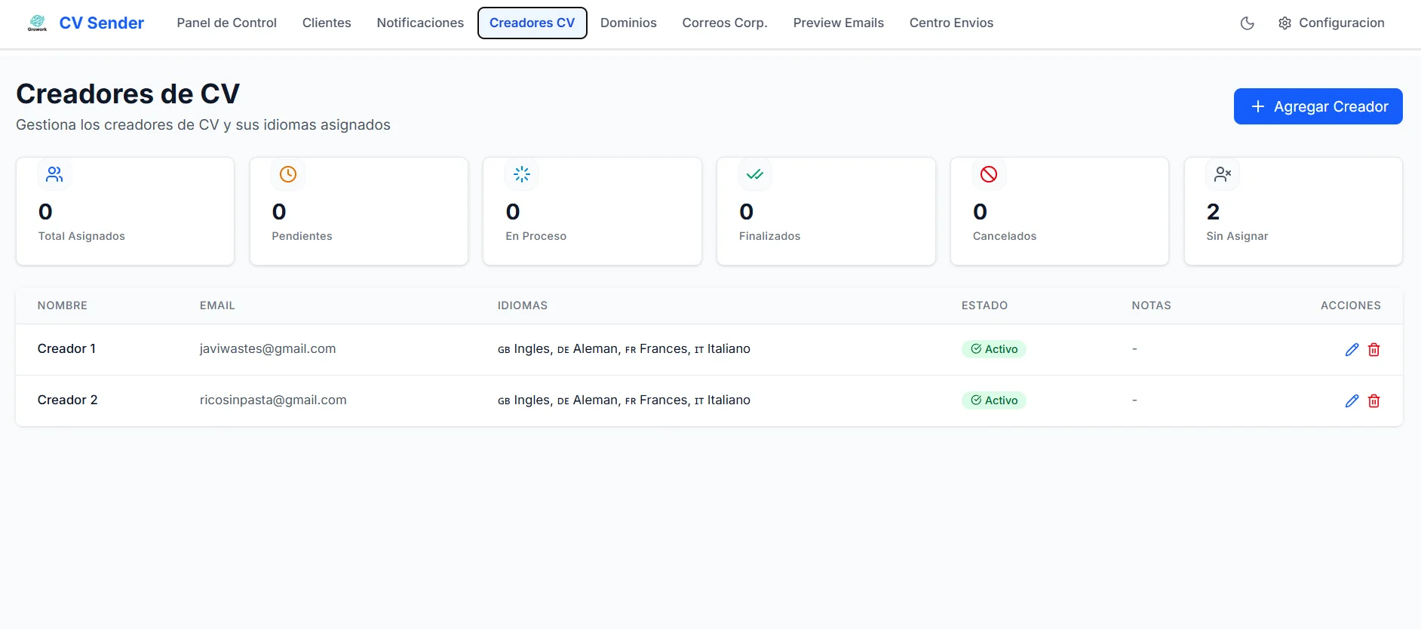
Task: Click the Finalizados double-check icon
Action: click(x=755, y=174)
